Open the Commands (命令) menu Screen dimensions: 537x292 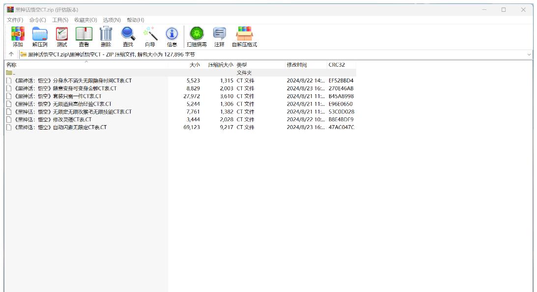click(x=38, y=20)
